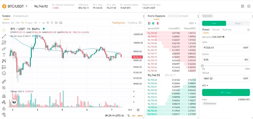Open the Fibonacci retracement tool
Viewport: 253px width, 119px height.
[x=4, y=43]
